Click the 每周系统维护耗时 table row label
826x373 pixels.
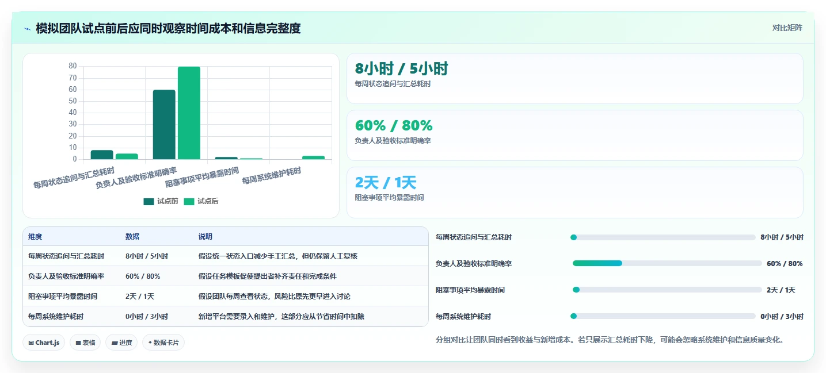click(x=56, y=316)
